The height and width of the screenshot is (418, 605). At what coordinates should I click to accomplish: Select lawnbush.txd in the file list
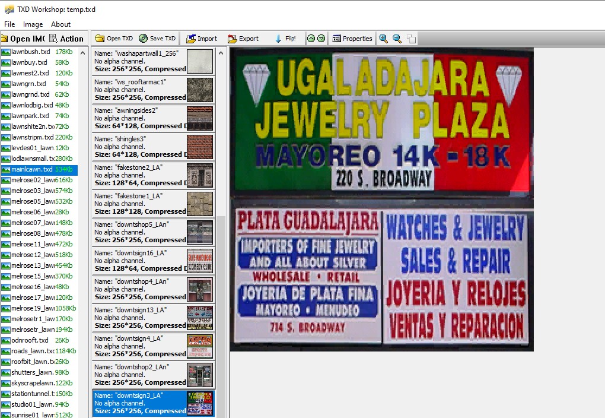click(39, 52)
